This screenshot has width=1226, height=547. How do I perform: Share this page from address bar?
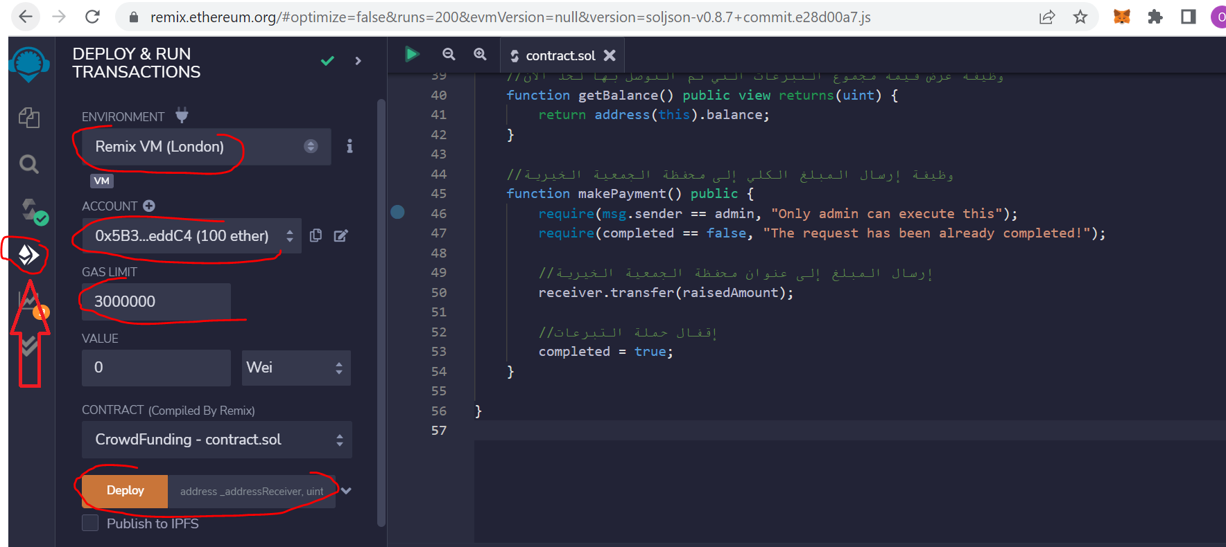click(x=1047, y=17)
